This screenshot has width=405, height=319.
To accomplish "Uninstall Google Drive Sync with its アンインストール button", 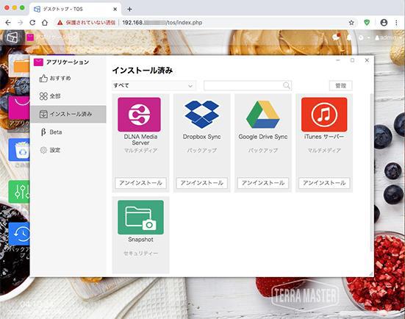I will click(263, 183).
